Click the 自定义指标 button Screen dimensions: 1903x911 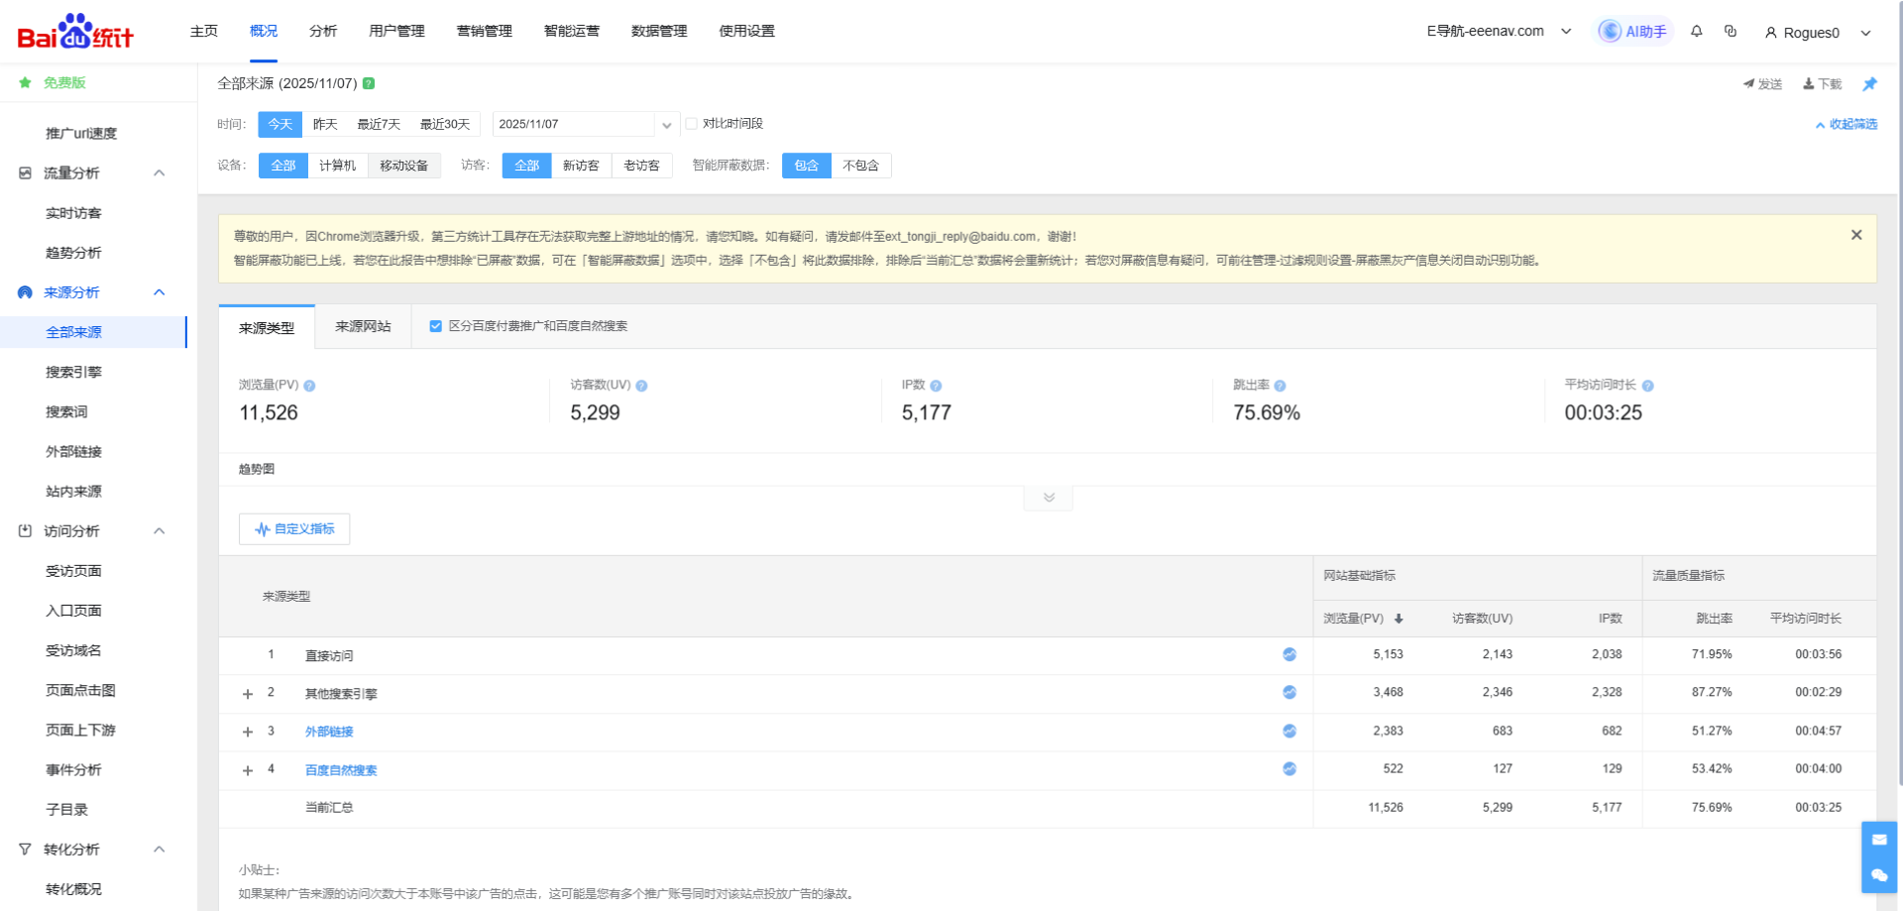pyautogui.click(x=294, y=529)
